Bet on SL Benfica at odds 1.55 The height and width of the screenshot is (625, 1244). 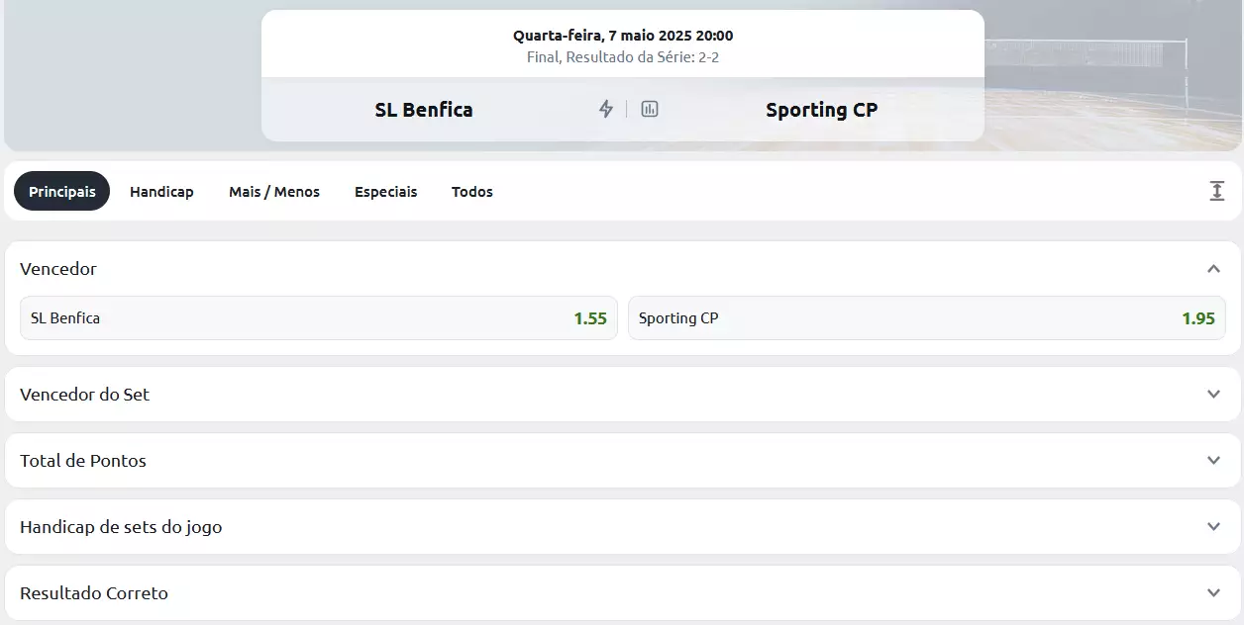pos(318,318)
